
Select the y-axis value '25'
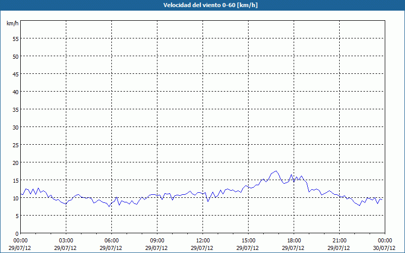(x=16, y=145)
